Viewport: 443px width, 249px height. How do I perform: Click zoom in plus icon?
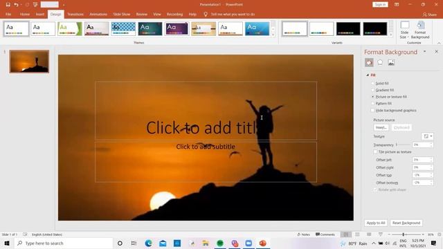tap(423, 234)
